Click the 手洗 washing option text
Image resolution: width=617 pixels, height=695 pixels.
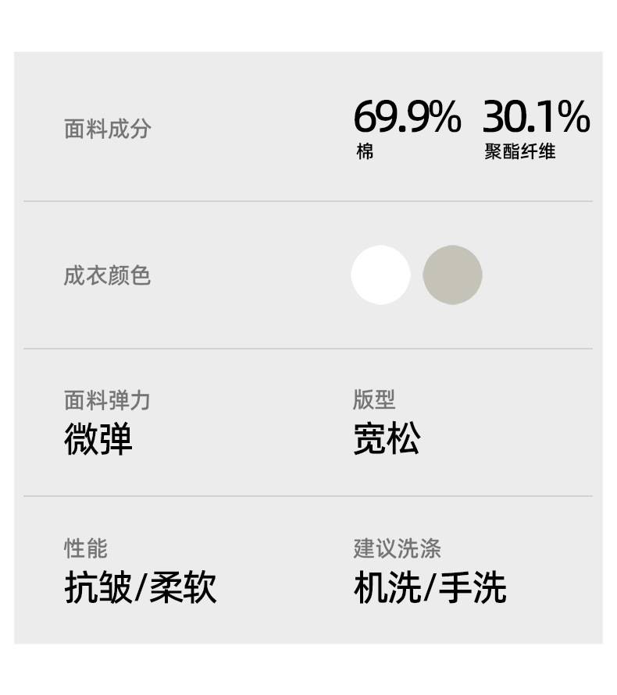pos(473,588)
